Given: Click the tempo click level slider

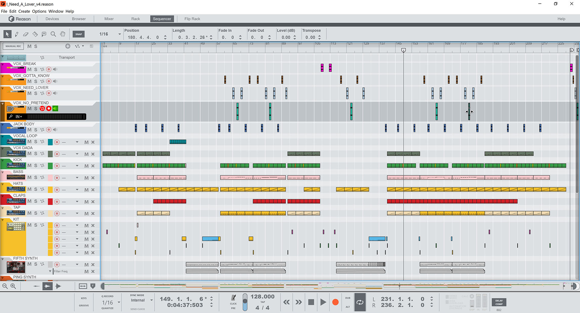Looking at the screenshot, I should pos(245,302).
